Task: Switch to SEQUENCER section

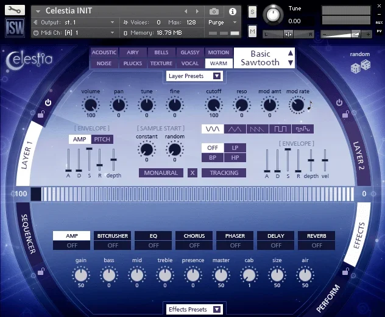Action: pos(29,233)
